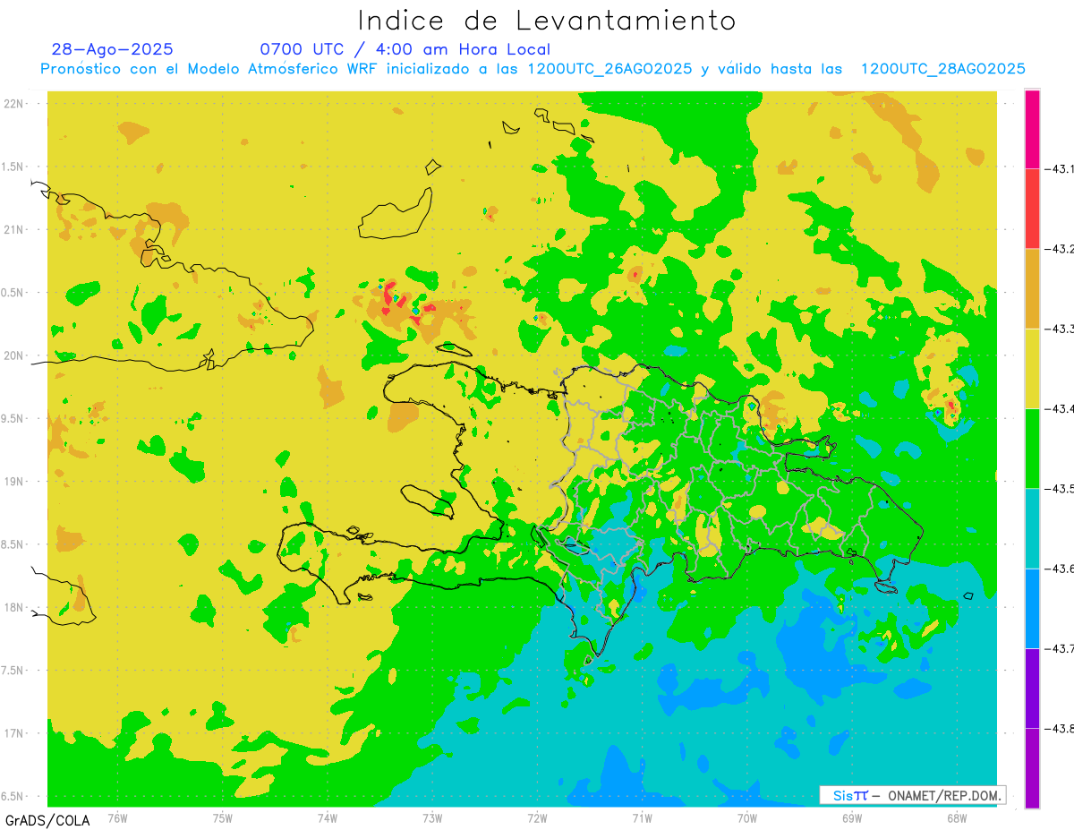Screen dimensions: 1074x830
Task: Choose the violet segment below -43.7
Action: pyautogui.click(x=1032, y=688)
